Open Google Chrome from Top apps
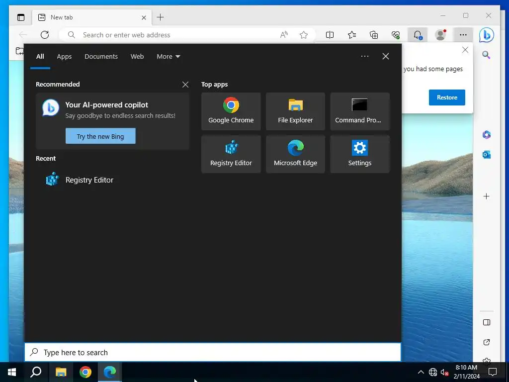 tap(231, 111)
